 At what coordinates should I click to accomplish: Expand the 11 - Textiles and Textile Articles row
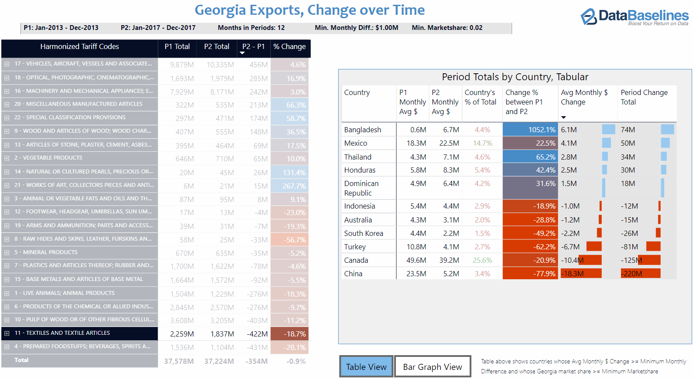coord(7,333)
